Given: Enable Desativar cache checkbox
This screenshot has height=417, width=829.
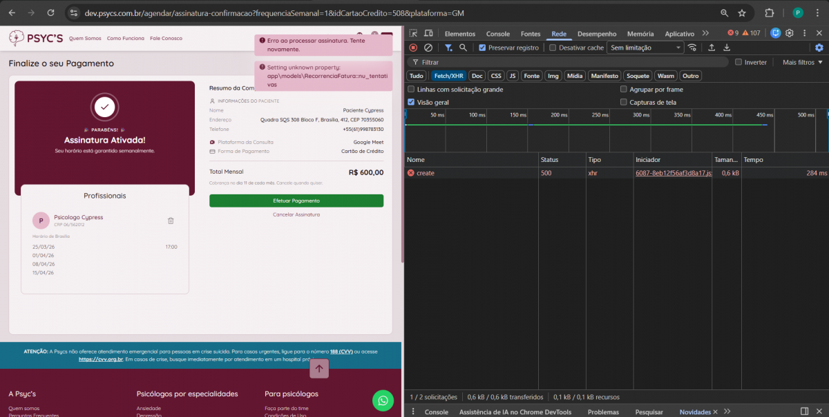Looking at the screenshot, I should tap(553, 48).
